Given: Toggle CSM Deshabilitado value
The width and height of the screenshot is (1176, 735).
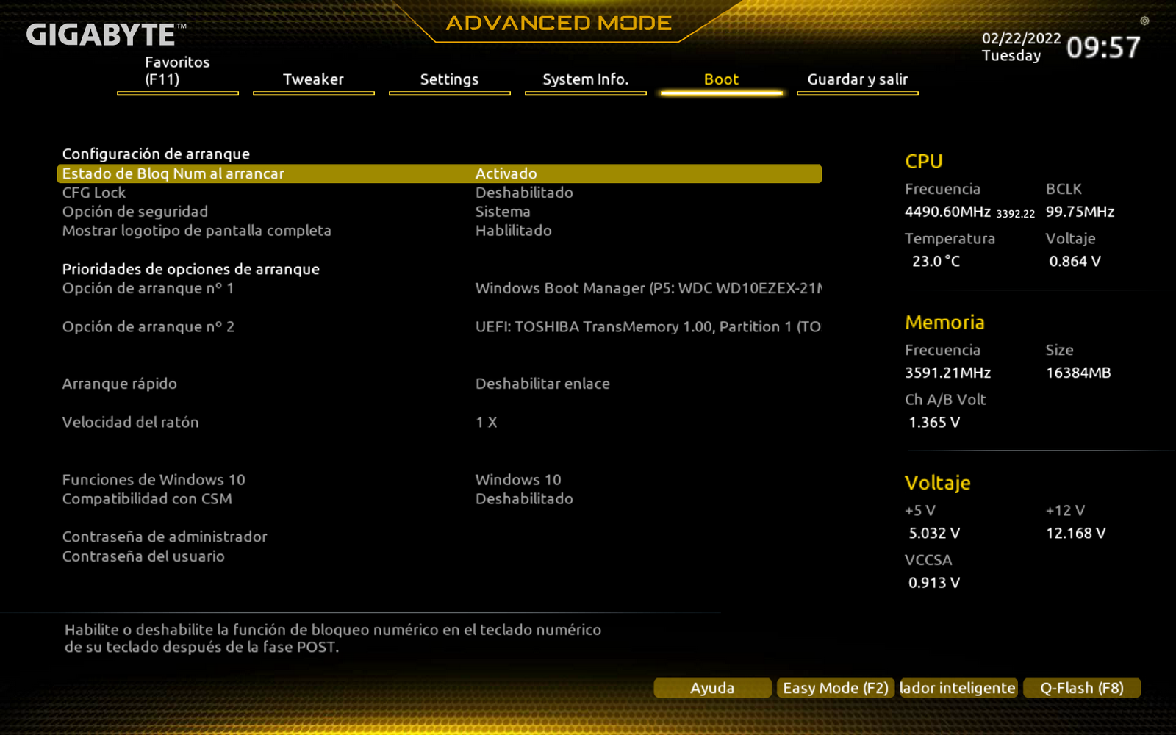Looking at the screenshot, I should coord(524,498).
